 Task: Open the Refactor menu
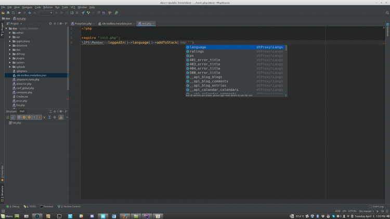click(x=47, y=7)
